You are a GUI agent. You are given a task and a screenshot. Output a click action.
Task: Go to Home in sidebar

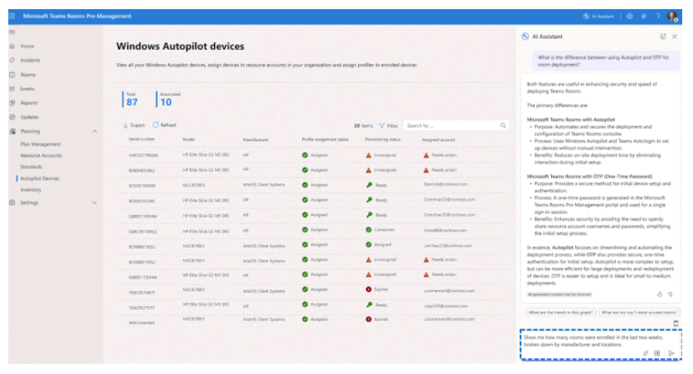[x=27, y=46]
